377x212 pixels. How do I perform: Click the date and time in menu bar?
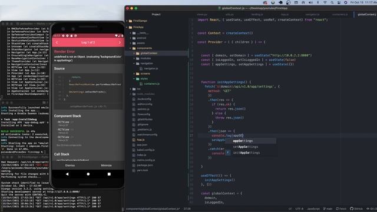[363, 2]
